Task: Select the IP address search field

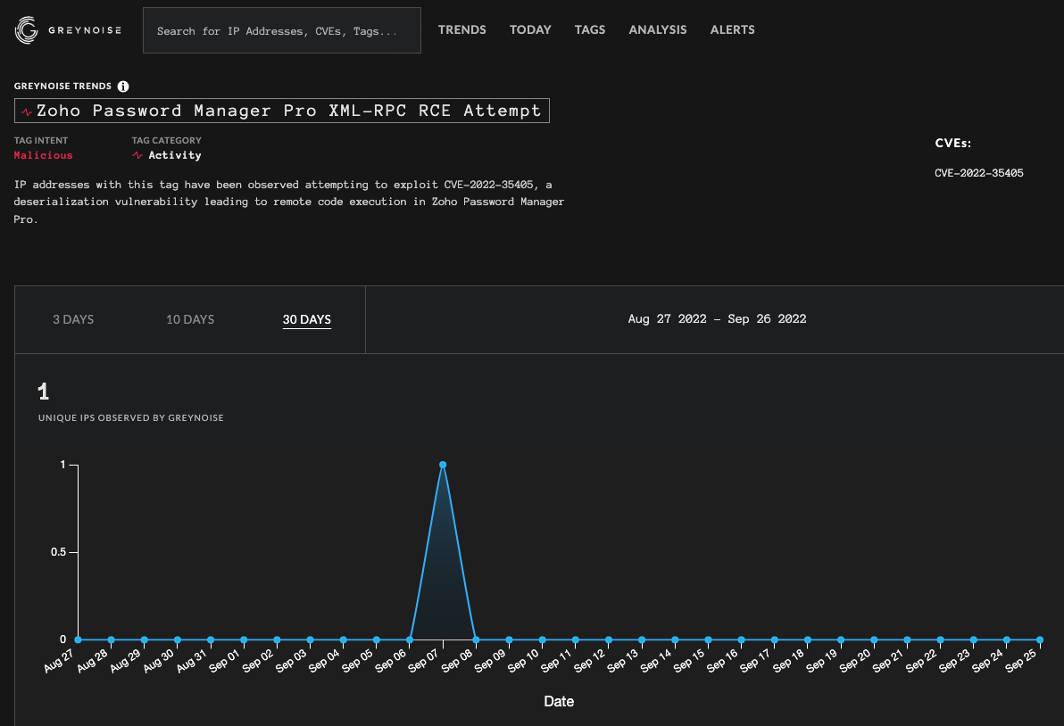Action: (281, 29)
